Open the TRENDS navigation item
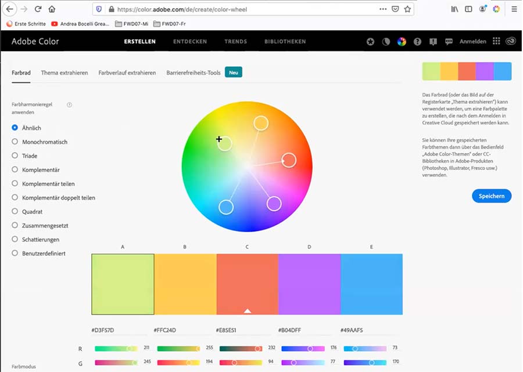 235,42
